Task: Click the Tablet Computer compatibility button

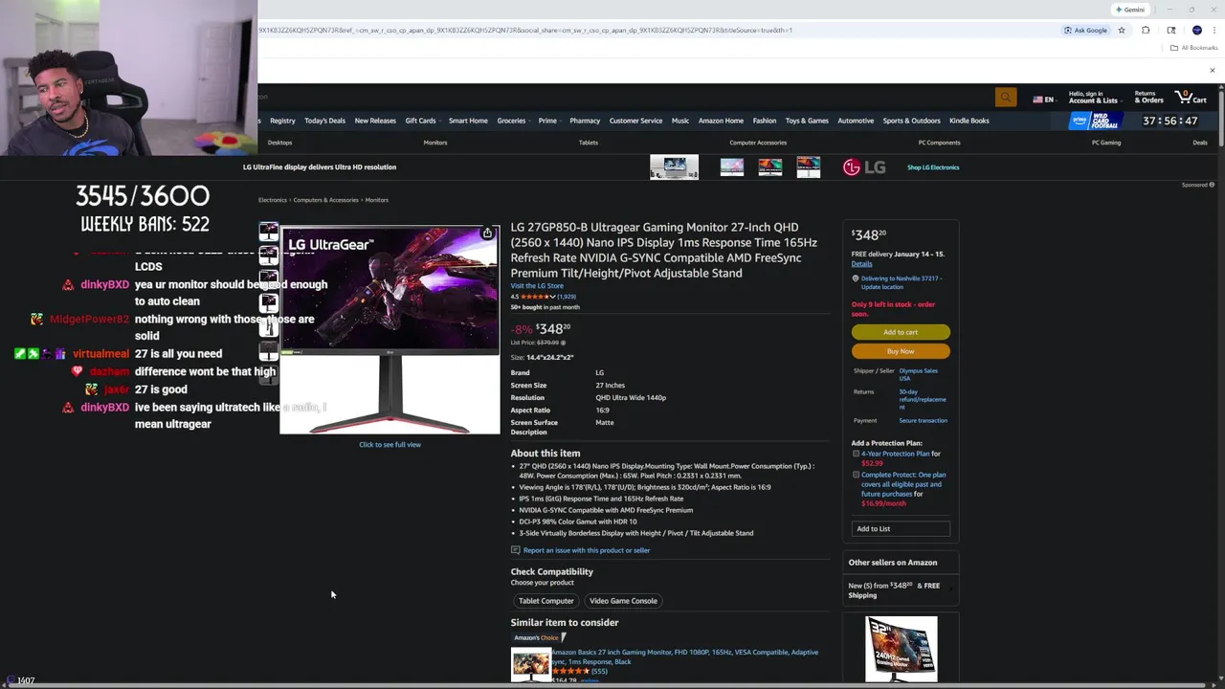Action: [546, 601]
